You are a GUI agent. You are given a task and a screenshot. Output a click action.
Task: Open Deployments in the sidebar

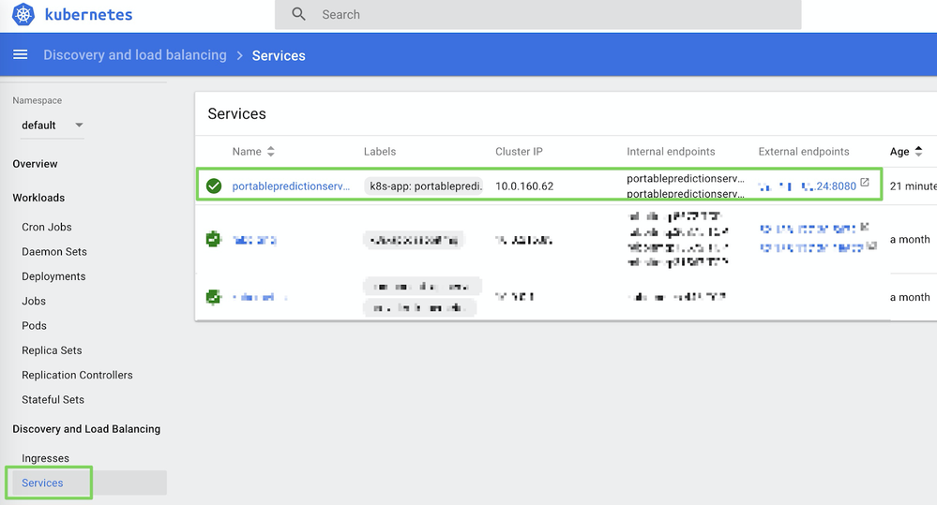tap(53, 276)
